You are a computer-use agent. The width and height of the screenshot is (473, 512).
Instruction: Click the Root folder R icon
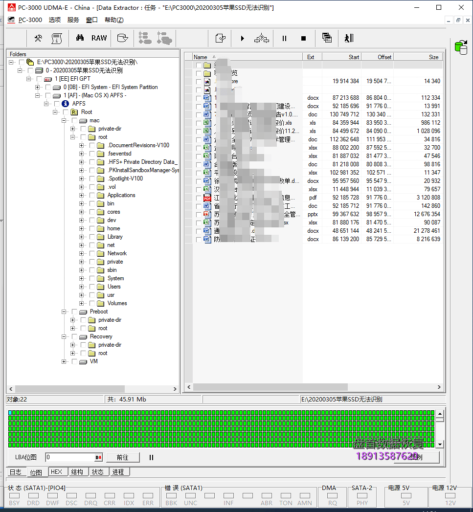74,112
